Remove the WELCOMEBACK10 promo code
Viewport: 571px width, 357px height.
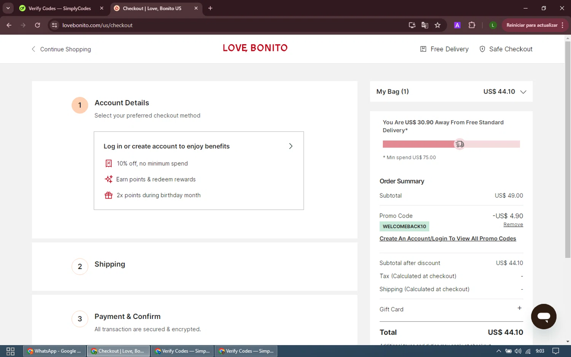click(x=513, y=225)
